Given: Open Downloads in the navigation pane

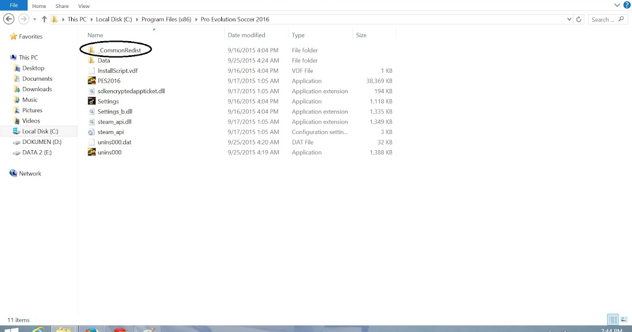Looking at the screenshot, I should coord(37,89).
